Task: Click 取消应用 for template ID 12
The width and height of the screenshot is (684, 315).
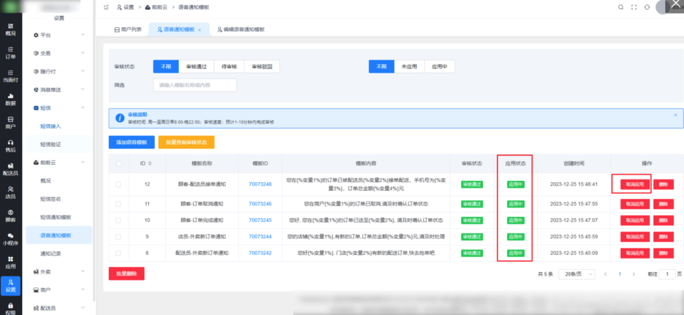Action: pos(635,184)
